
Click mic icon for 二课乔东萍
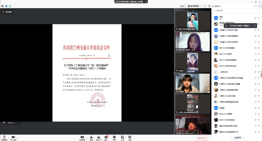255,72
